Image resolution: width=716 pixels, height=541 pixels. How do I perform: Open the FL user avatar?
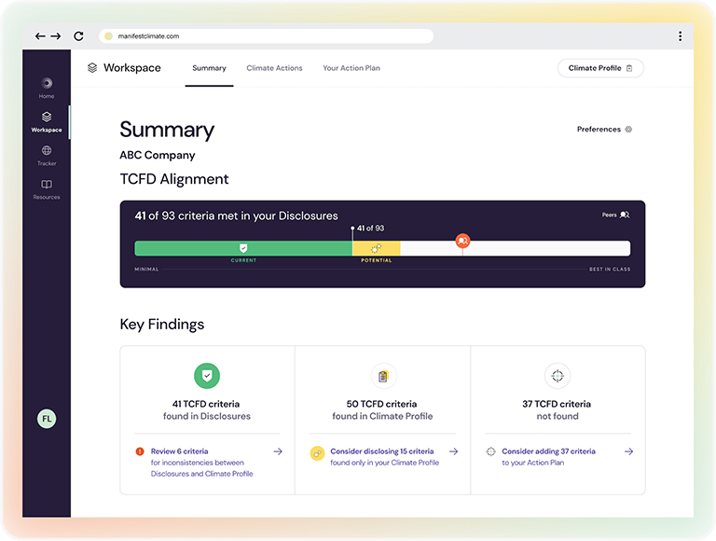point(47,419)
